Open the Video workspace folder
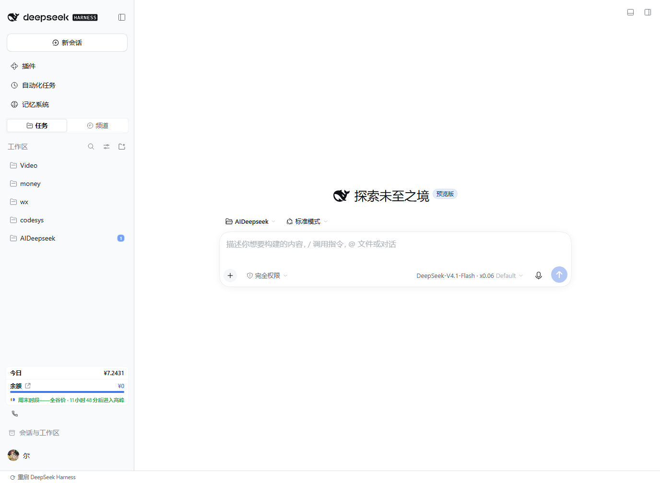The height and width of the screenshot is (483, 660). click(x=67, y=165)
